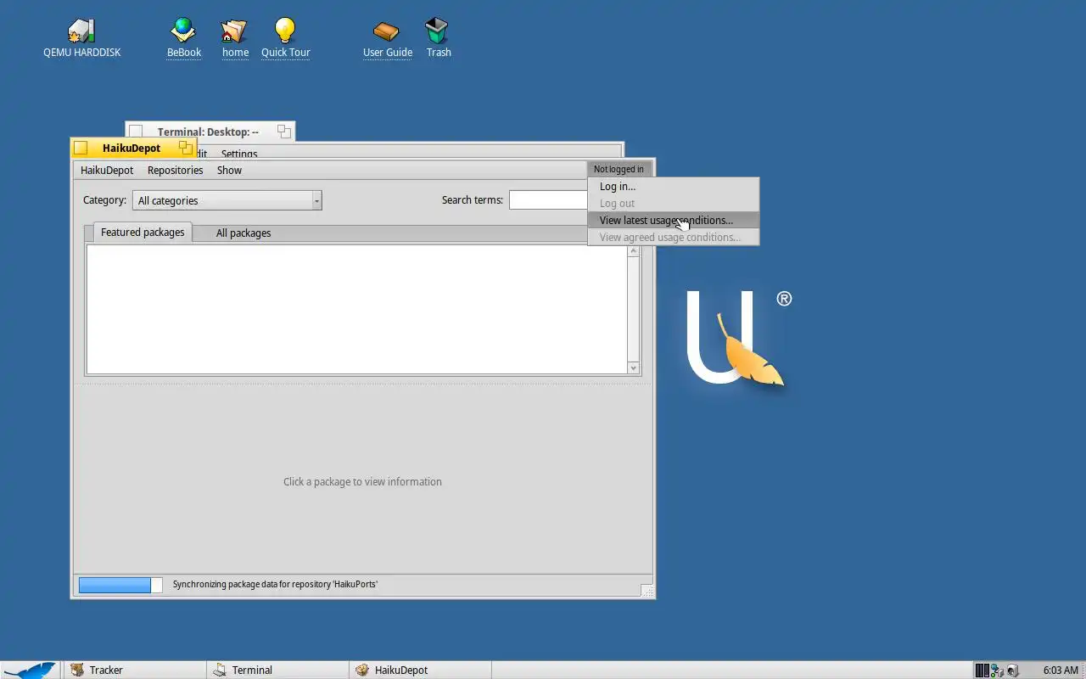Open the Repositories menu
The width and height of the screenshot is (1086, 679).
[x=175, y=170]
